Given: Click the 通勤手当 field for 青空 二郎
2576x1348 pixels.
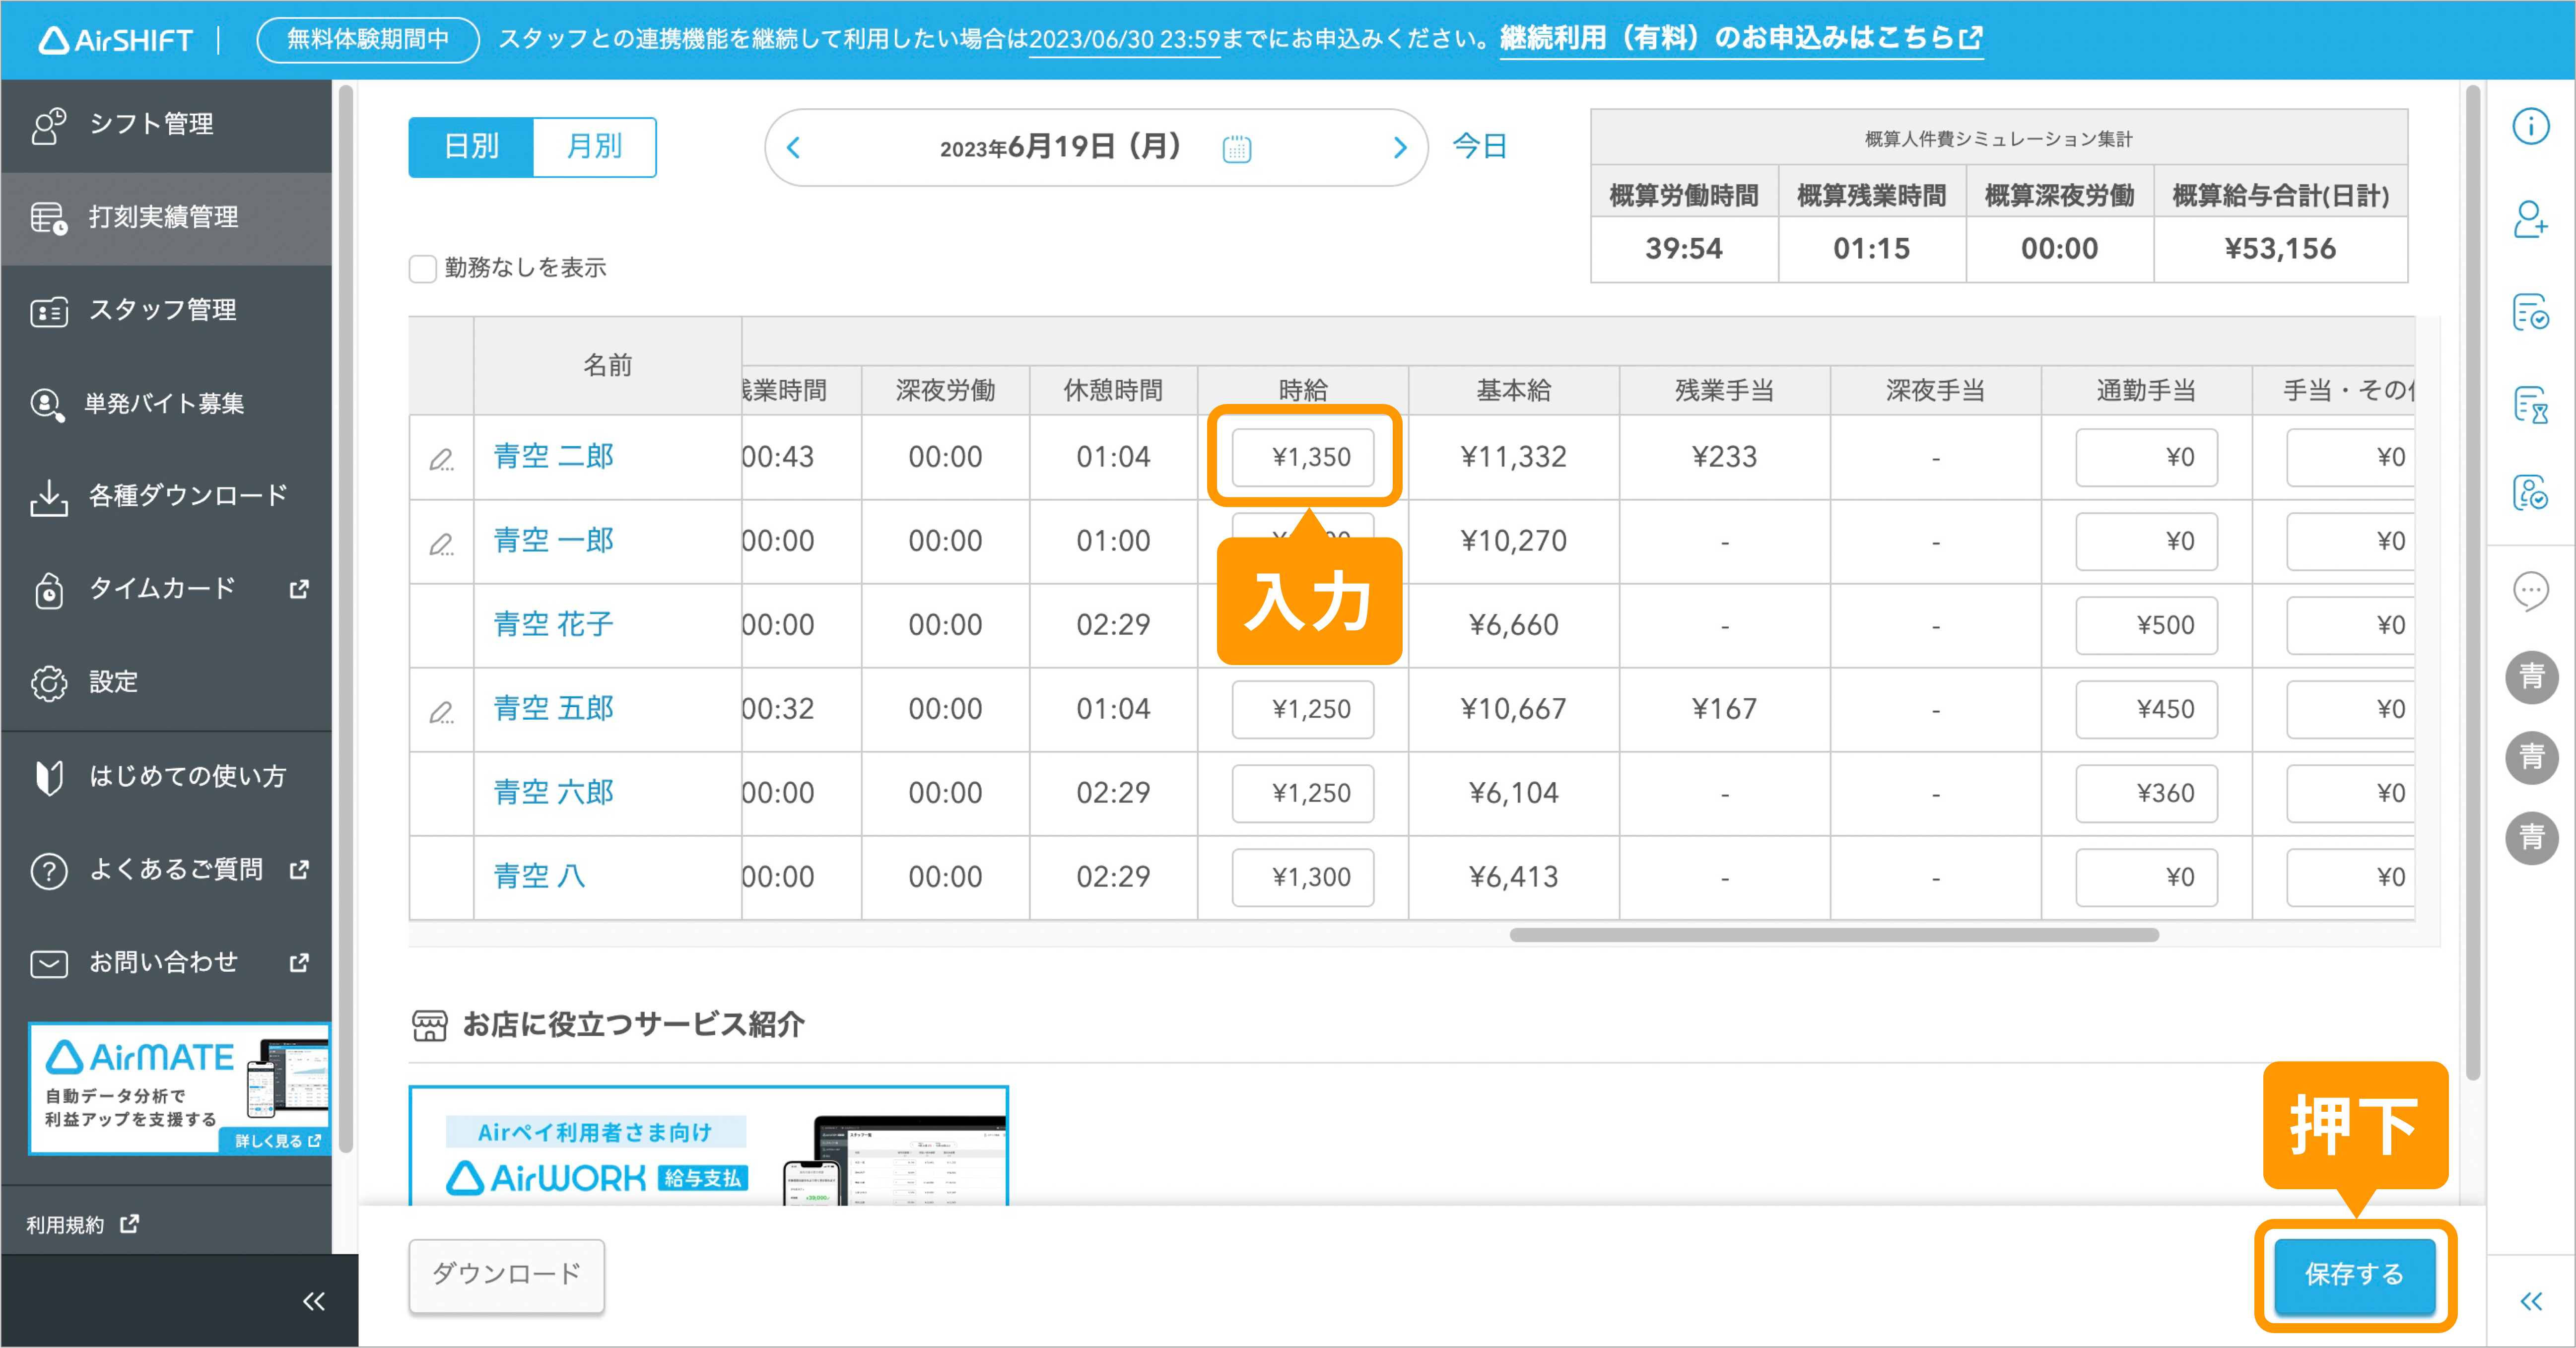Looking at the screenshot, I should point(2146,457).
